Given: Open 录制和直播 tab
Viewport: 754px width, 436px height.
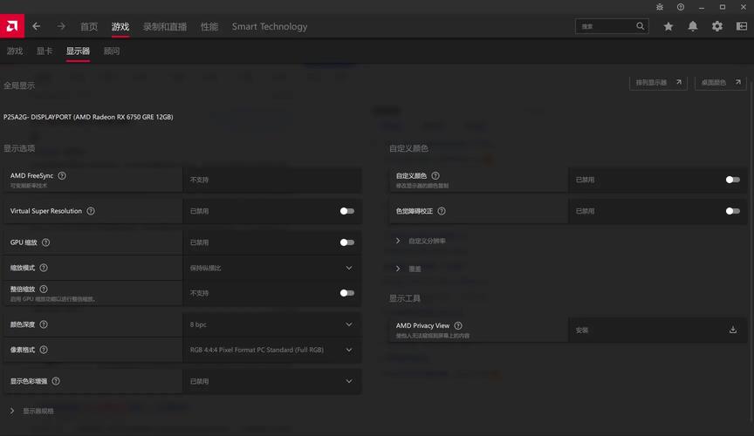Looking at the screenshot, I should [165, 26].
